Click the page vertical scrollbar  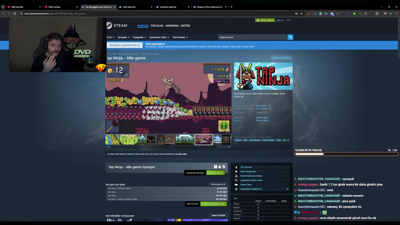398,37
